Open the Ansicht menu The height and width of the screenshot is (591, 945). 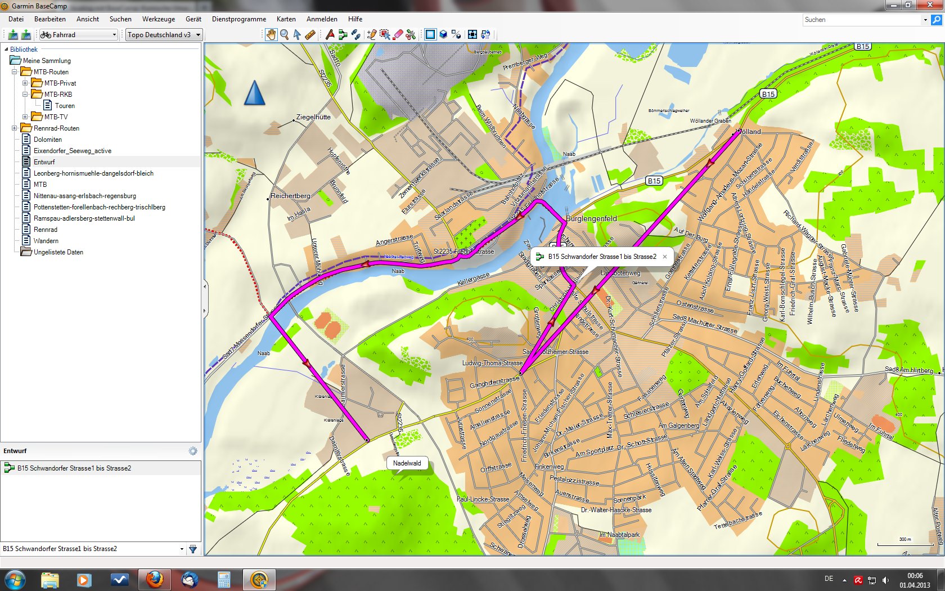[x=88, y=19]
